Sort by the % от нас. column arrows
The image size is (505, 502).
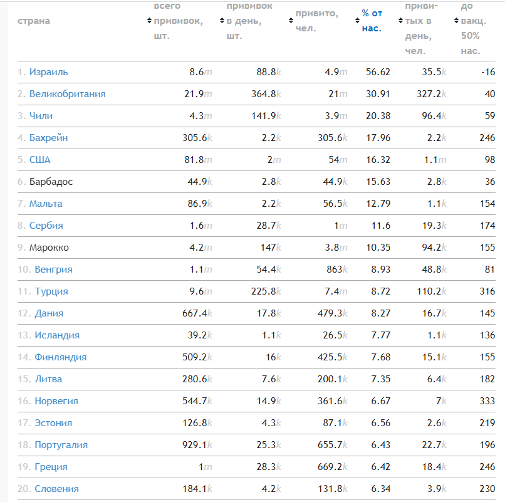[x=357, y=21]
